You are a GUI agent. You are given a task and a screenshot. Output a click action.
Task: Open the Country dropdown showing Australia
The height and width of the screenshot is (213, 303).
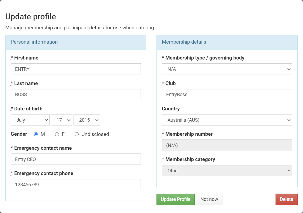pyautogui.click(x=227, y=120)
